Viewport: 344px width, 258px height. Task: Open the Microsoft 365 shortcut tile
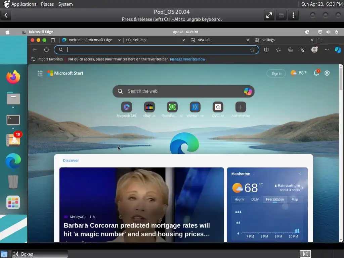[126, 107]
